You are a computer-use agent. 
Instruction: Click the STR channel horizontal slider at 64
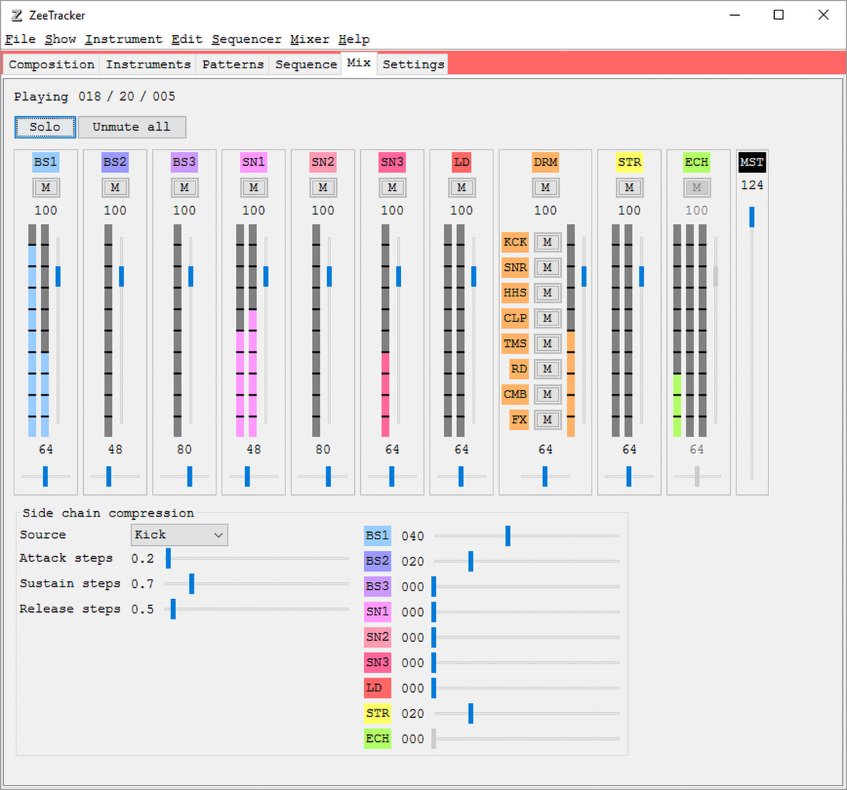[629, 476]
